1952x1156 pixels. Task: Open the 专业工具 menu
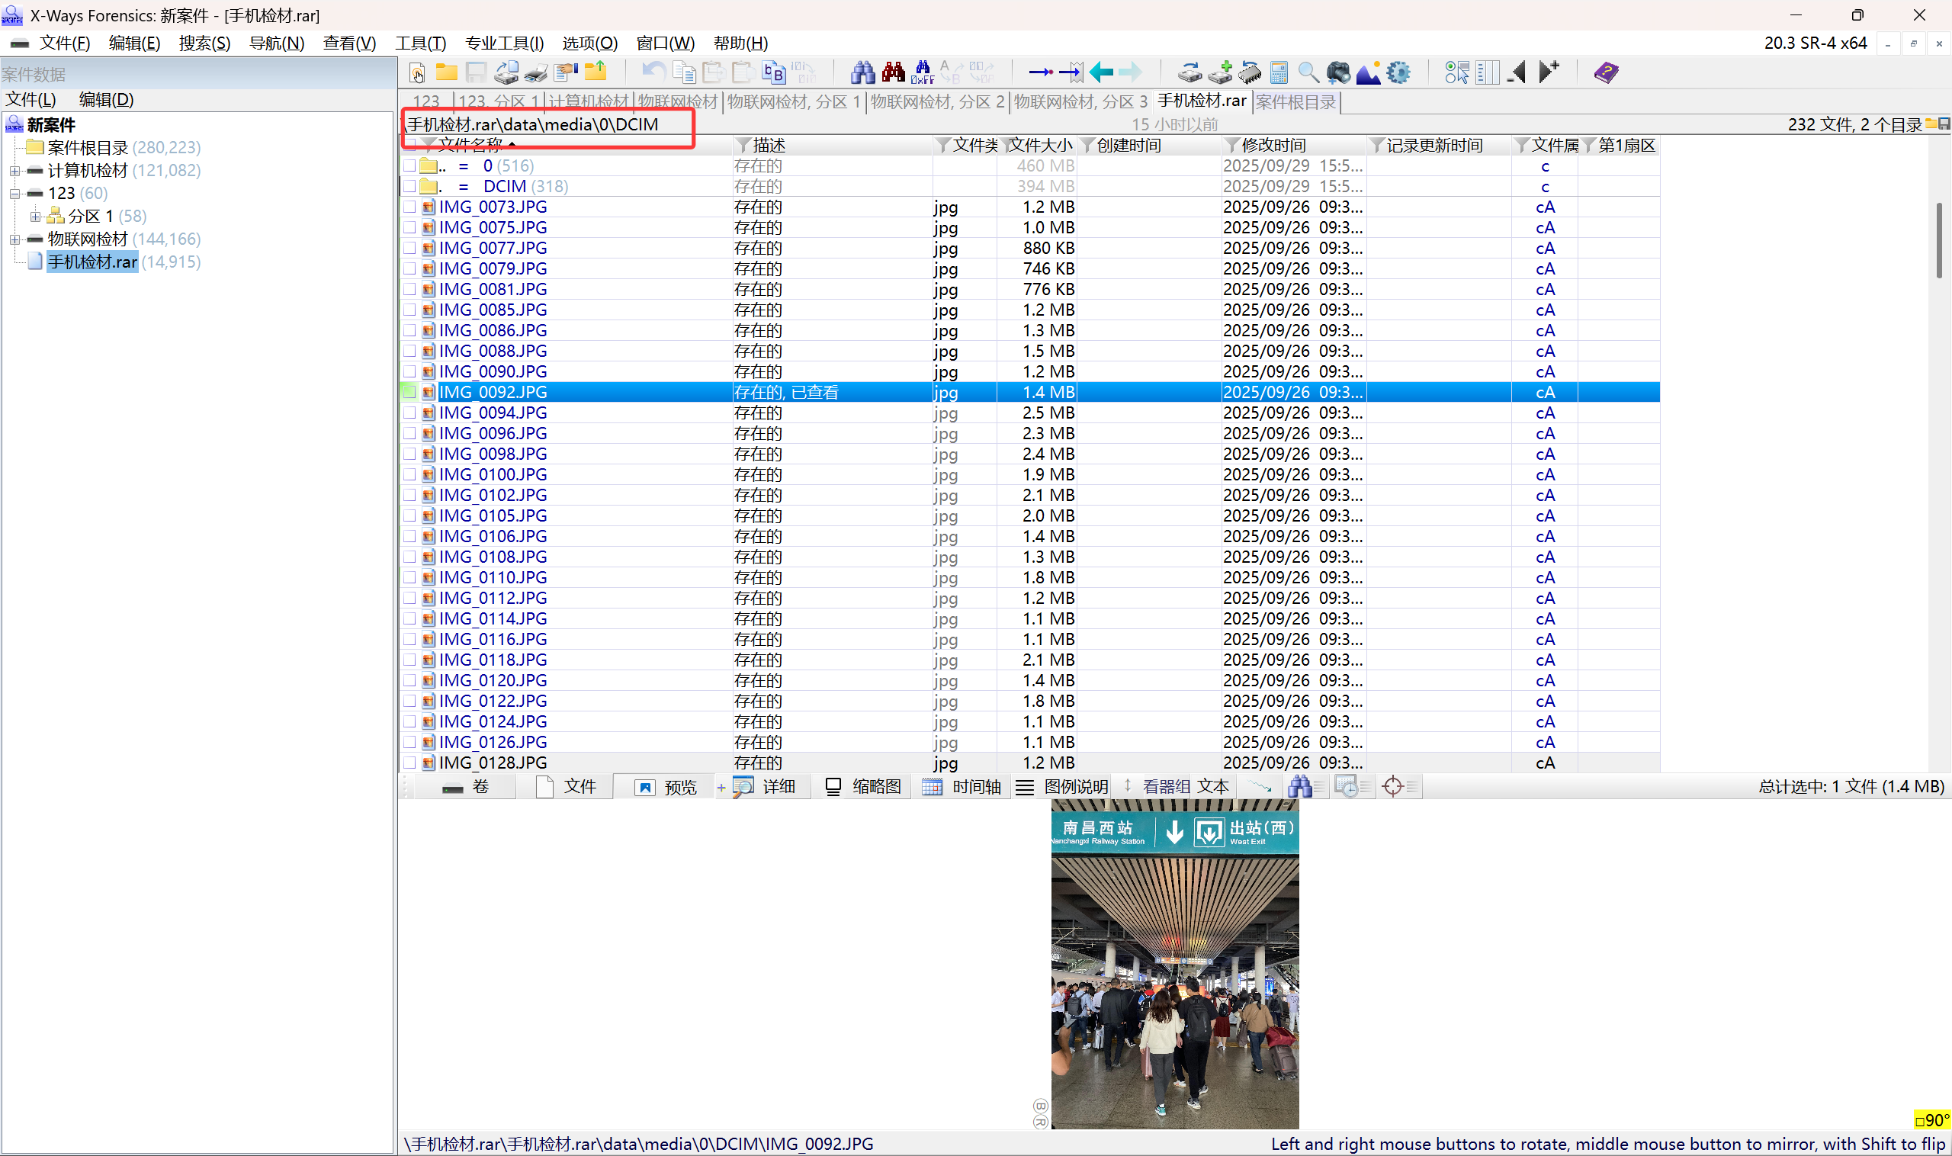tap(504, 43)
